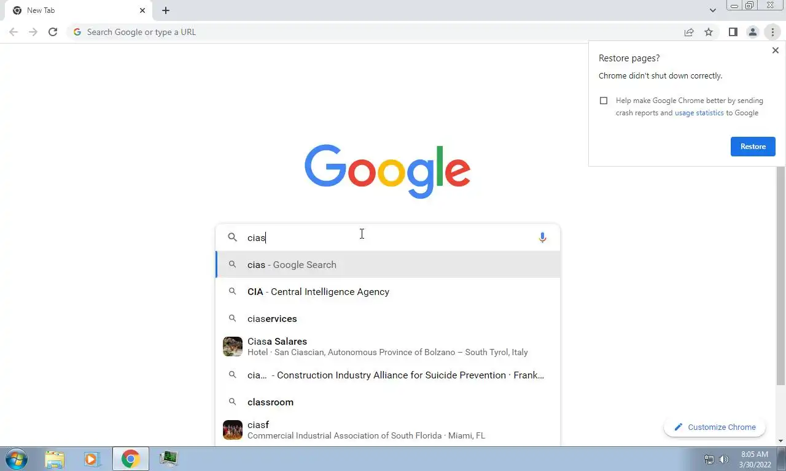Bookmark this tab with star icon
Screen dimensions: 786x471
(709, 32)
